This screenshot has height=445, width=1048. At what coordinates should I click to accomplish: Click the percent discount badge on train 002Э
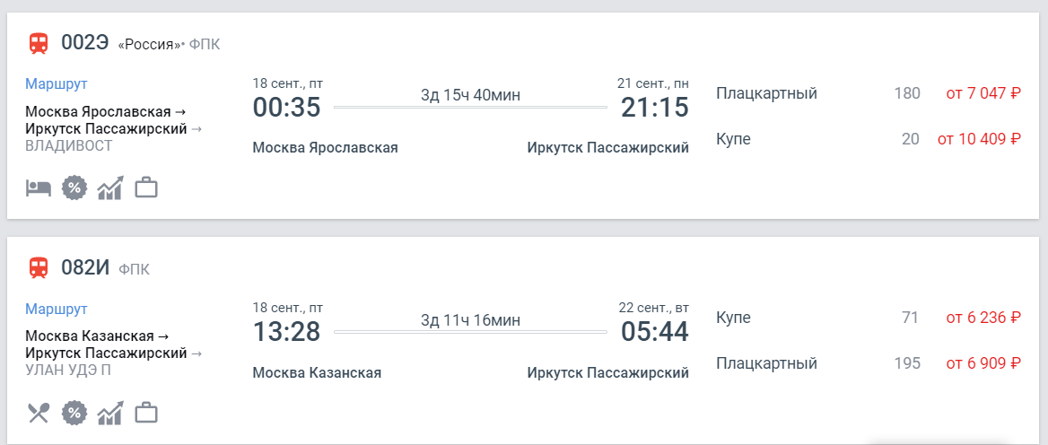tap(74, 188)
